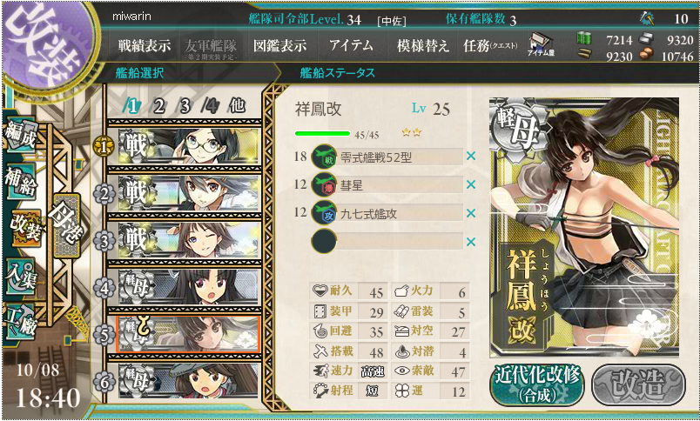The height and width of the screenshot is (421, 700).
Task: Open the 工廠 factory sidebar icon
Action: coord(21,320)
